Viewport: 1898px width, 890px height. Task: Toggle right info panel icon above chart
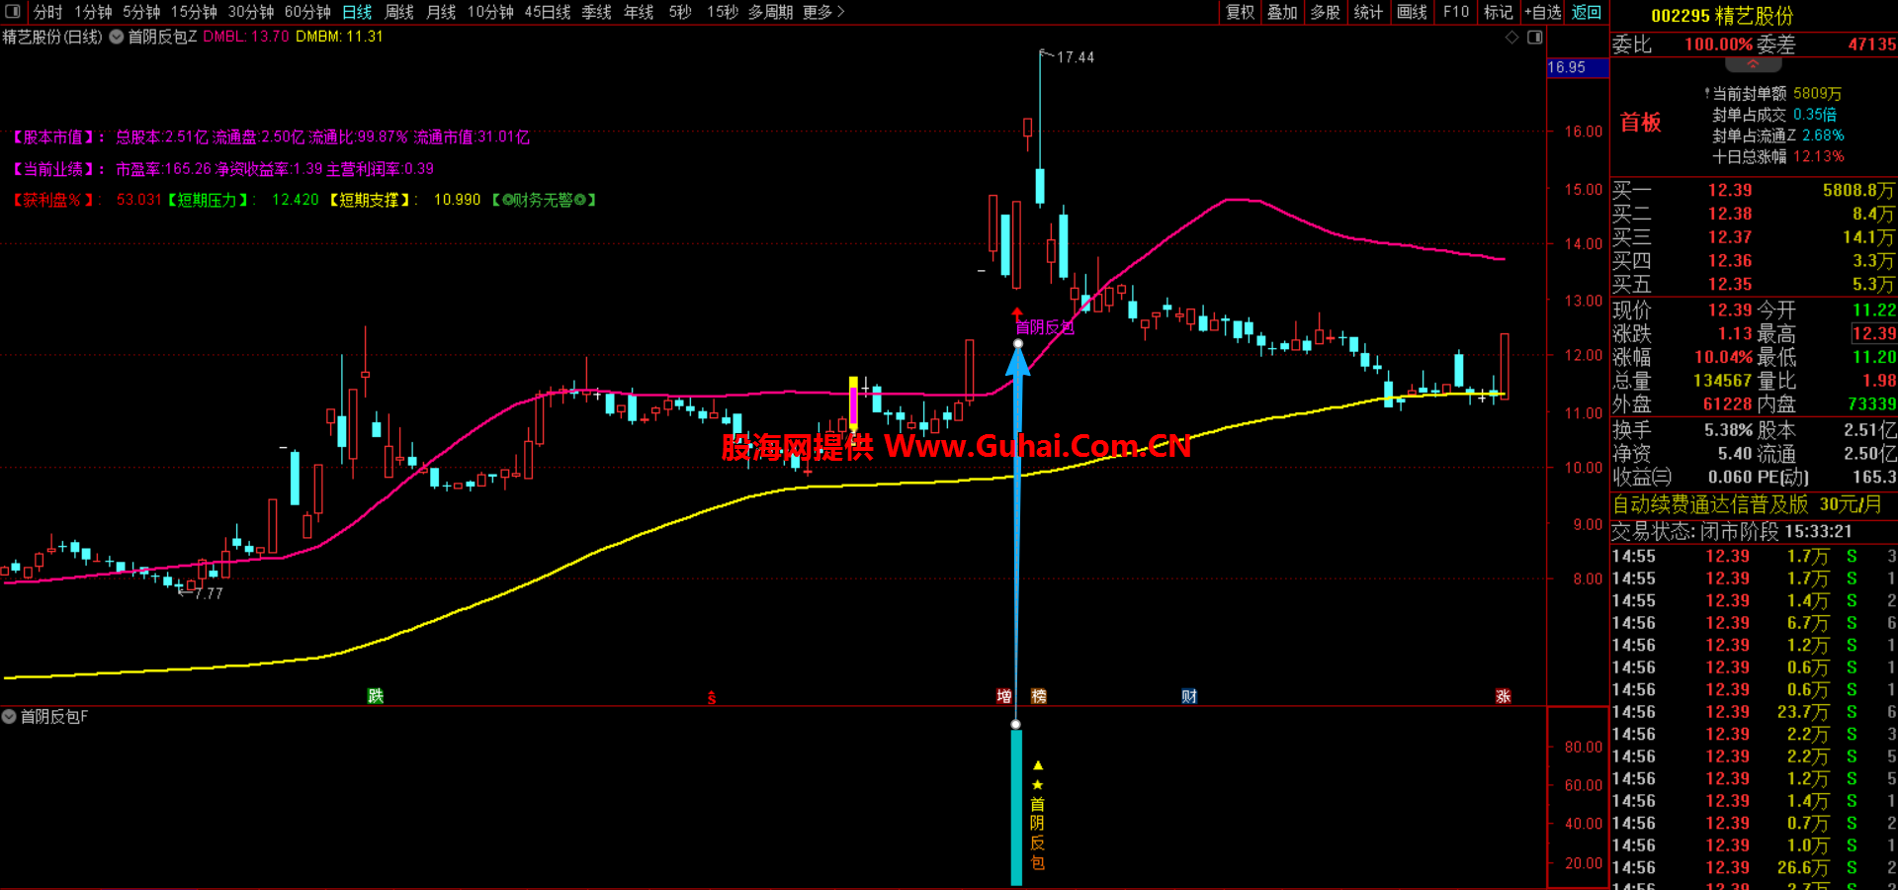point(1534,38)
